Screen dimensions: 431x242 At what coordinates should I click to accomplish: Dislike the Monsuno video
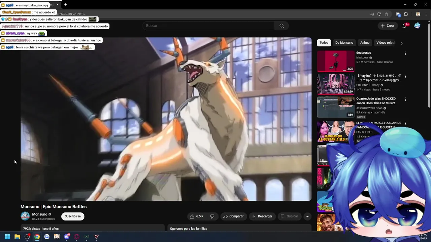(x=212, y=216)
